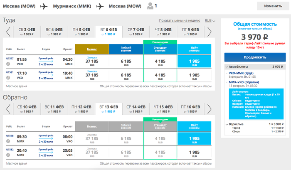The image size is (291, 170).
Task: Click the Изменить search button
Action: (x=273, y=6)
